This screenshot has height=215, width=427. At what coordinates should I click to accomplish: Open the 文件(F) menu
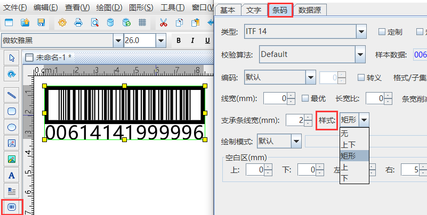tap(15, 7)
